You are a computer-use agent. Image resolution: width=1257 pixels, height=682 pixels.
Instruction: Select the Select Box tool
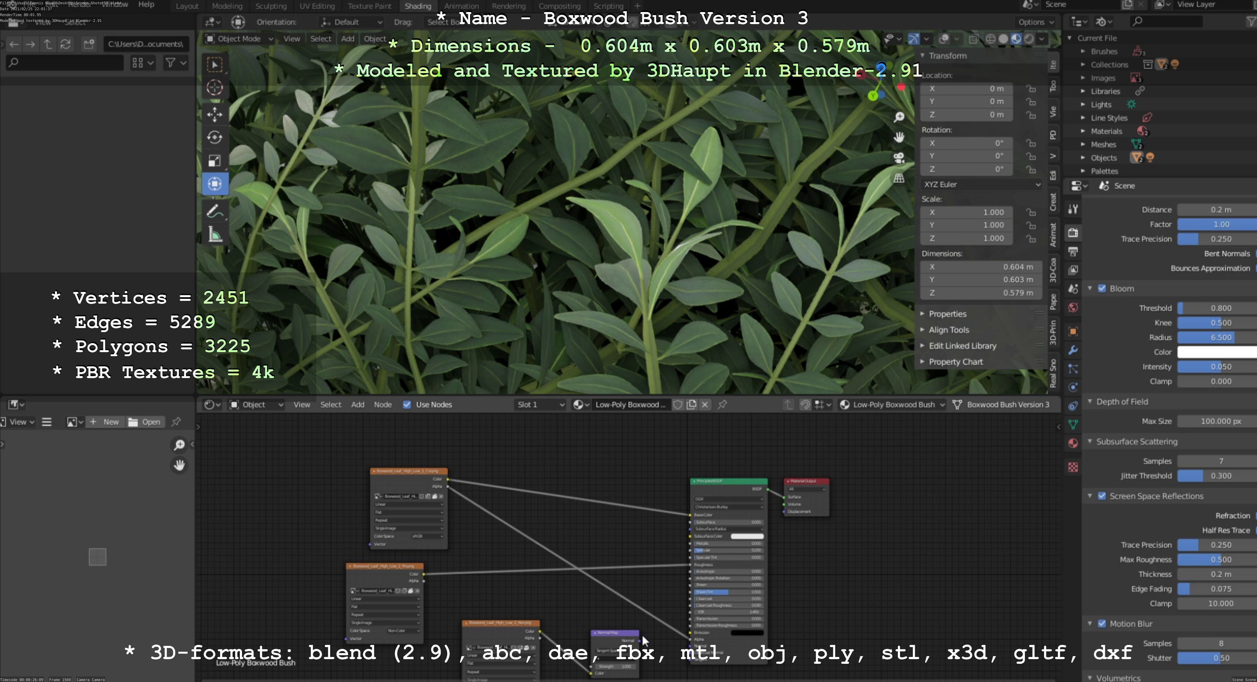[x=215, y=64]
